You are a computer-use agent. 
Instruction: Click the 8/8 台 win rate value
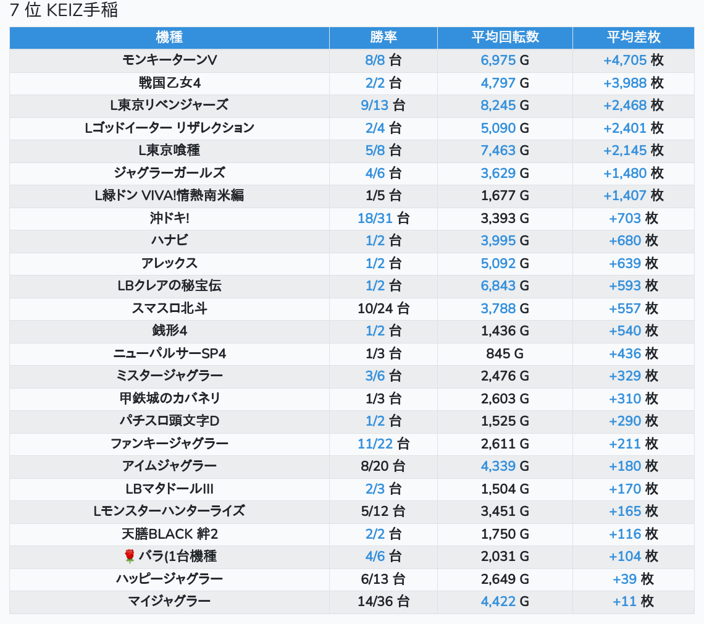(x=383, y=60)
